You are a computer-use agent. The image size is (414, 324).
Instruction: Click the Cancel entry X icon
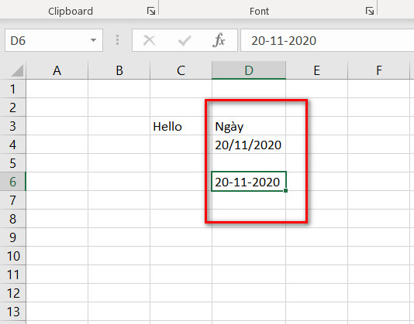pyautogui.click(x=149, y=40)
